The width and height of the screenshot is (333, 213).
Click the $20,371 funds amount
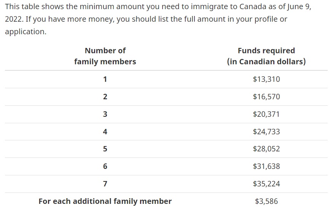pyautogui.click(x=266, y=114)
